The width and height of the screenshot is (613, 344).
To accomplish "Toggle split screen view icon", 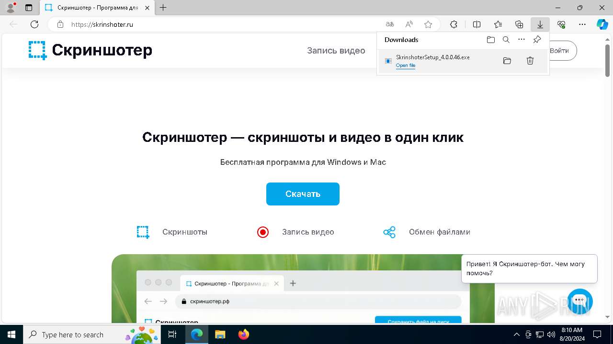I will tap(477, 24).
